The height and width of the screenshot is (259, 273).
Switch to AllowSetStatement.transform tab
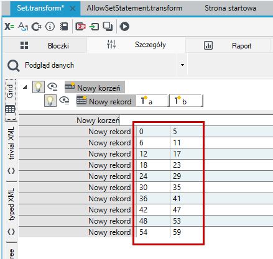tap(134, 8)
